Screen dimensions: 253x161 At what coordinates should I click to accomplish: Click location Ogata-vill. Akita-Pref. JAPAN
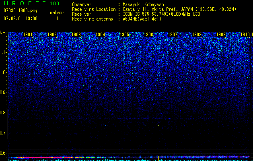158,9
